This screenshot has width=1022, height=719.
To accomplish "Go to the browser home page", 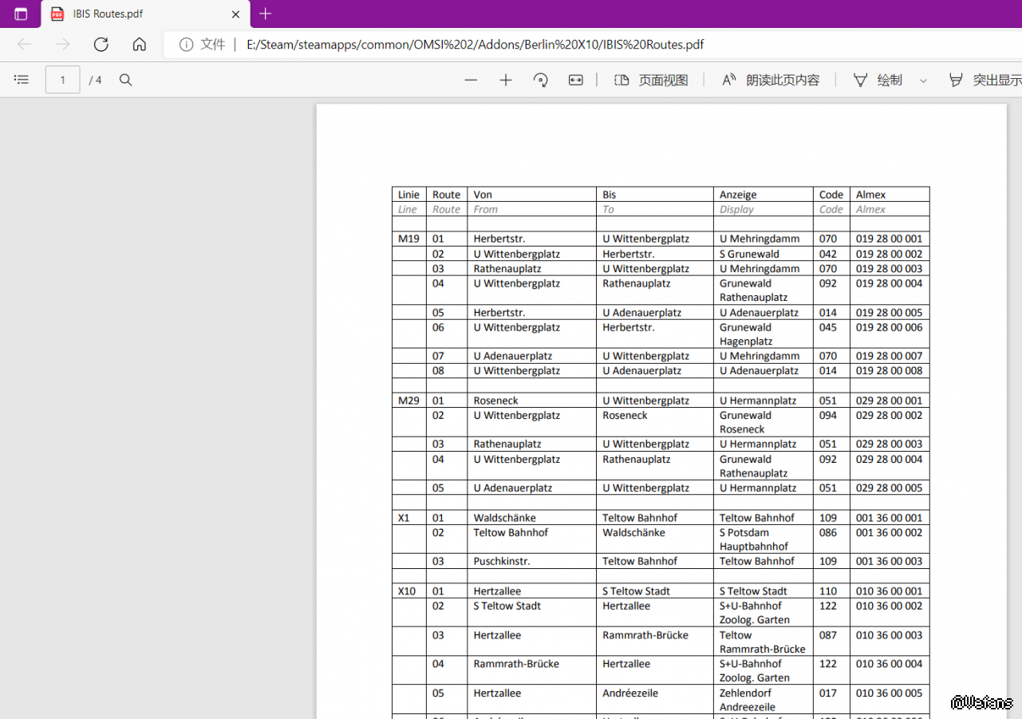I will point(139,45).
